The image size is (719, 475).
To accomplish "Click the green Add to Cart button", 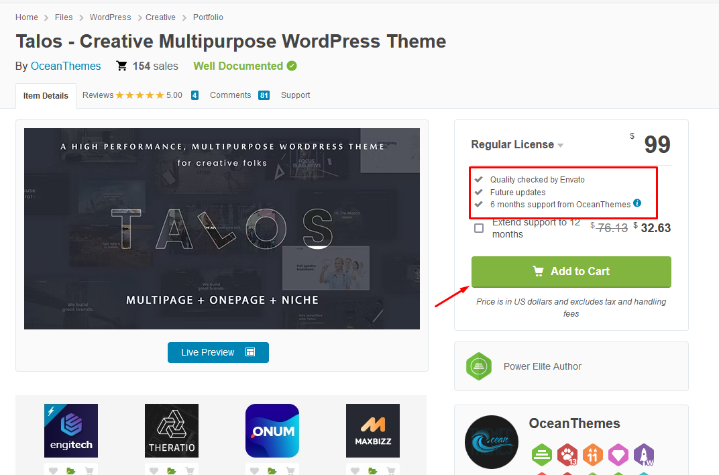I will tap(571, 272).
